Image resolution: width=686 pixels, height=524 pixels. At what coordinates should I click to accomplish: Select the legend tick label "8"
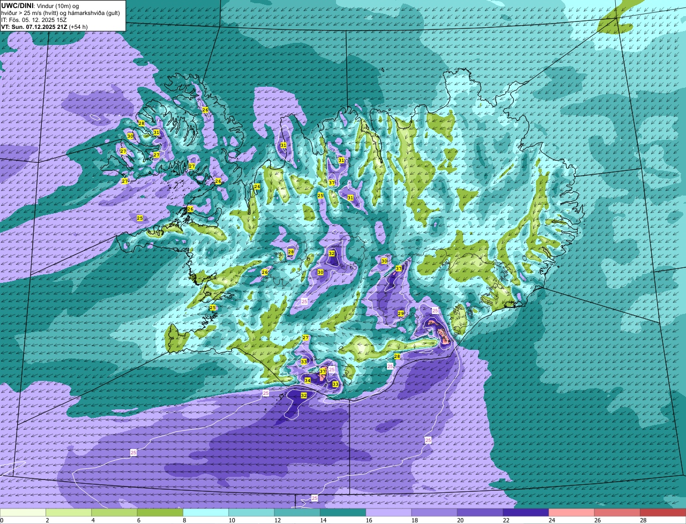pyautogui.click(x=184, y=520)
